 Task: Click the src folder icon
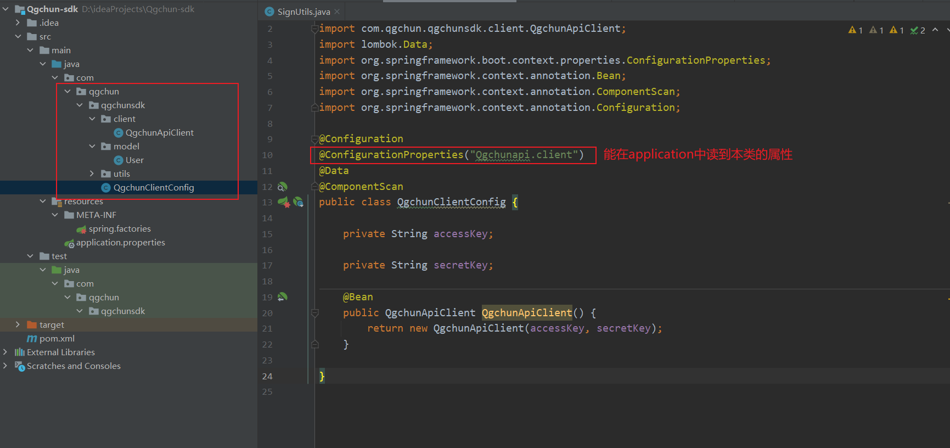click(x=32, y=37)
